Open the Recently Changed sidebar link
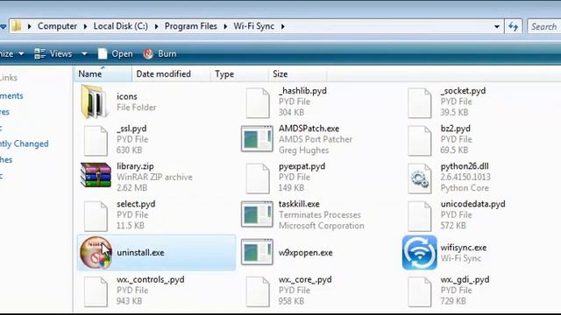Viewport: 561px width, 315px height. tap(24, 143)
